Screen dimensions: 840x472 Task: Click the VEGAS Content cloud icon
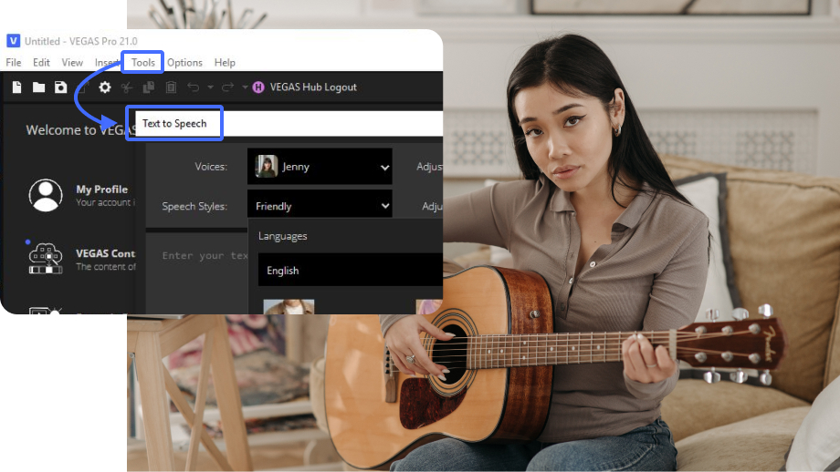(x=46, y=258)
